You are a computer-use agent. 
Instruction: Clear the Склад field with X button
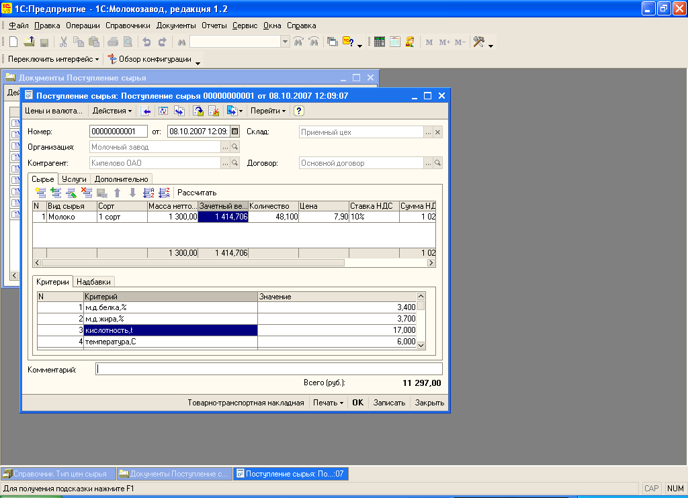(437, 132)
